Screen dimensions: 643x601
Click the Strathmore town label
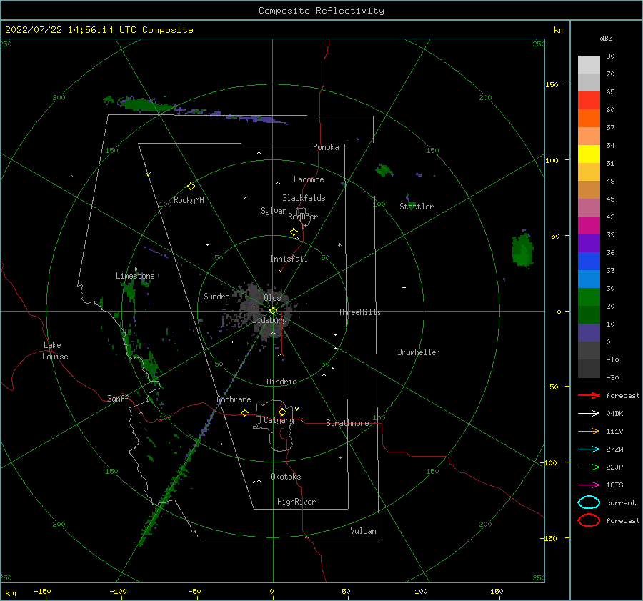pyautogui.click(x=347, y=423)
